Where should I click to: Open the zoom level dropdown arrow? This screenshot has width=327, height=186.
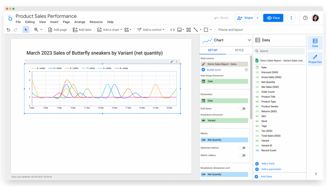[x=41, y=30]
